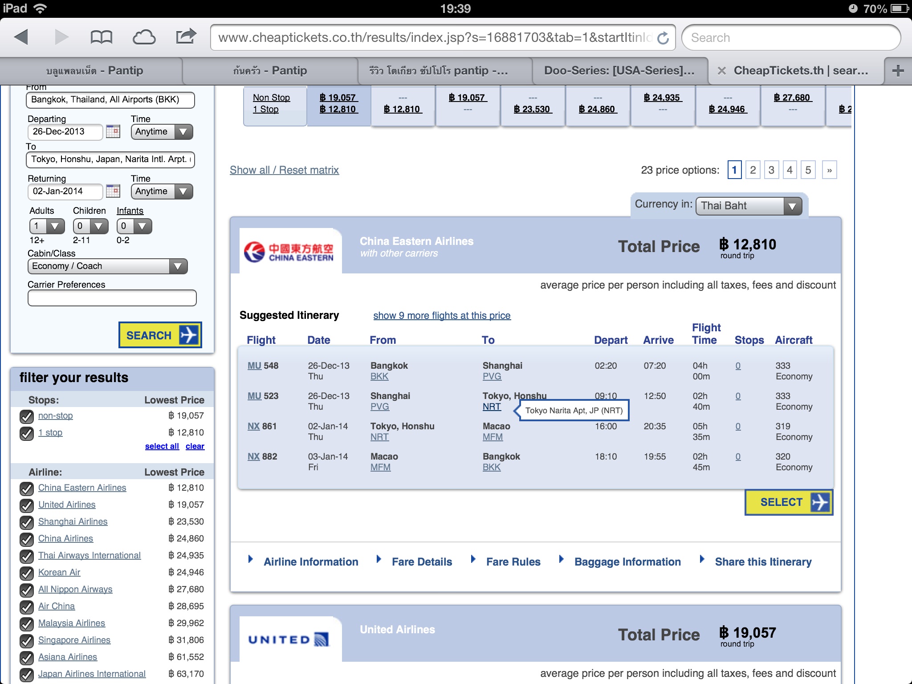This screenshot has width=912, height=684.
Task: Open the iCloud tabs cloud icon
Action: tap(144, 37)
